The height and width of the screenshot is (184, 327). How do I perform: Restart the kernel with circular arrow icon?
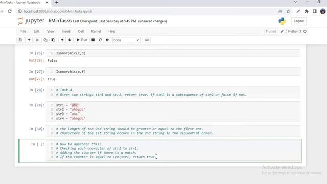100,40
